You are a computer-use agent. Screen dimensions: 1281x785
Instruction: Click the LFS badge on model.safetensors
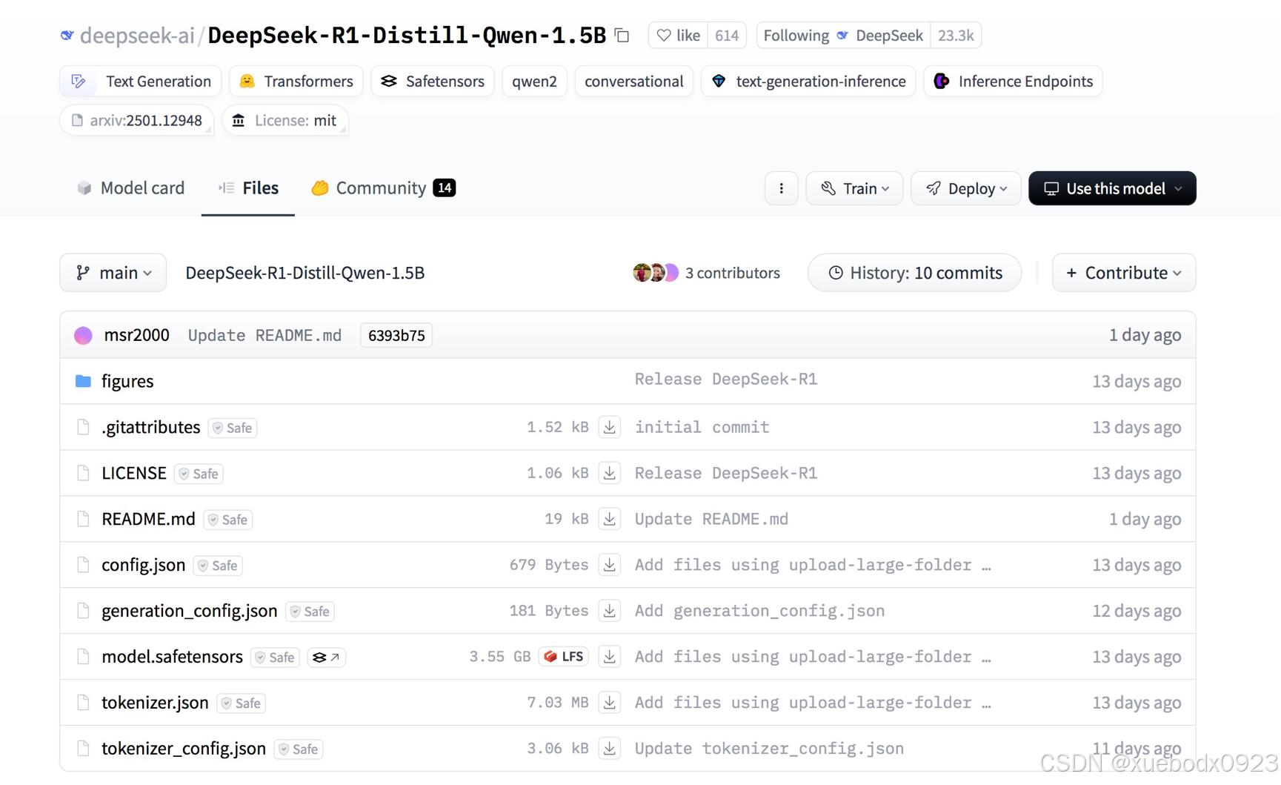[x=563, y=657]
